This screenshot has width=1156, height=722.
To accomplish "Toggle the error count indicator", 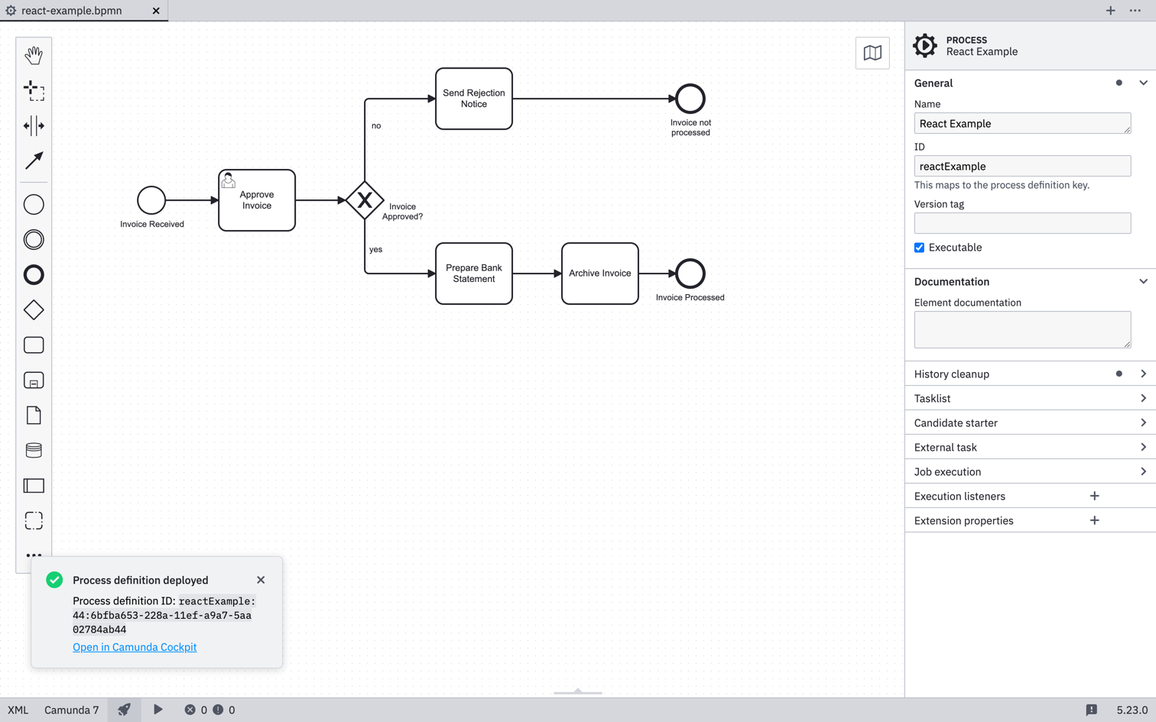I will [x=192, y=710].
